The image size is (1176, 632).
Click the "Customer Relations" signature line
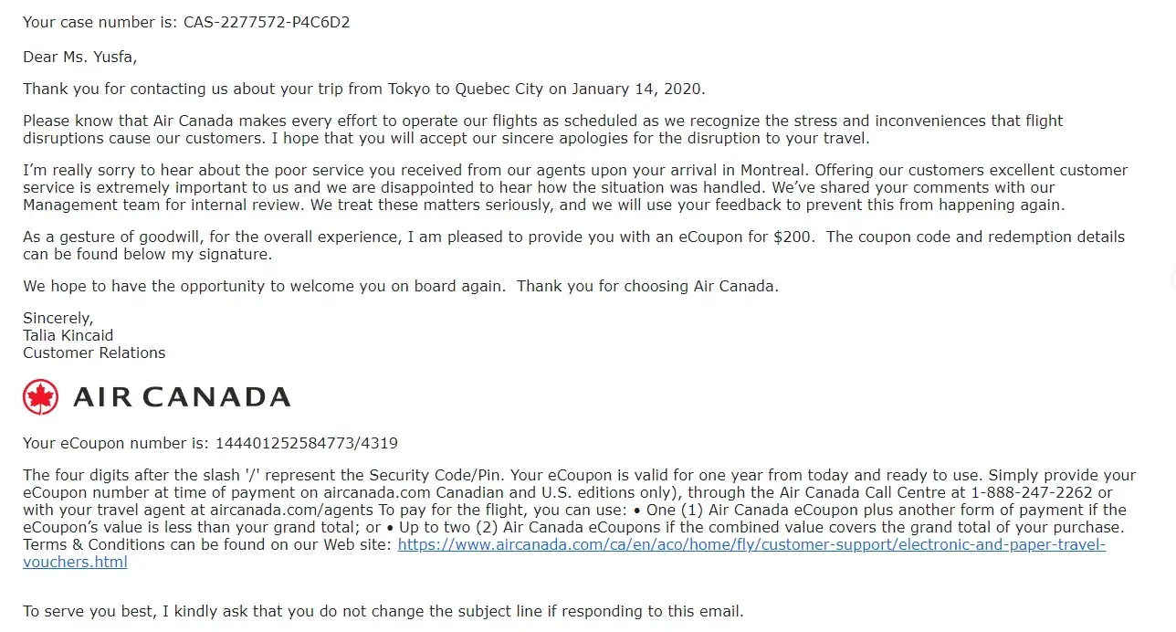(x=94, y=353)
